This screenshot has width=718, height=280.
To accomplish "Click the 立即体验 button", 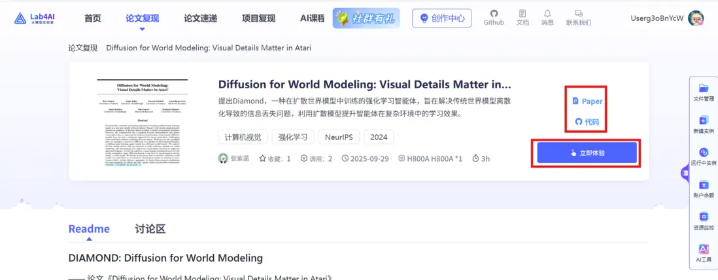I will click(587, 152).
